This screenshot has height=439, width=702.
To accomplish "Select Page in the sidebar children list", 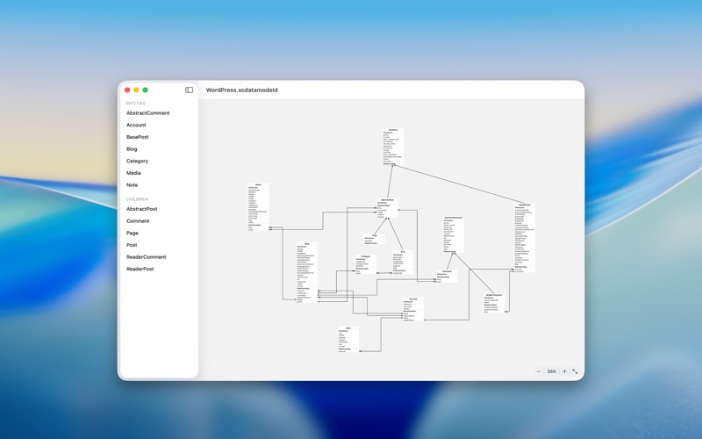I will tap(132, 234).
